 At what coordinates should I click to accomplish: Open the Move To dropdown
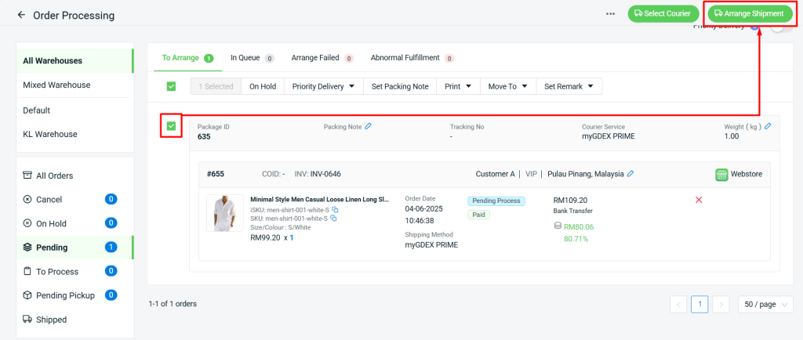click(507, 86)
